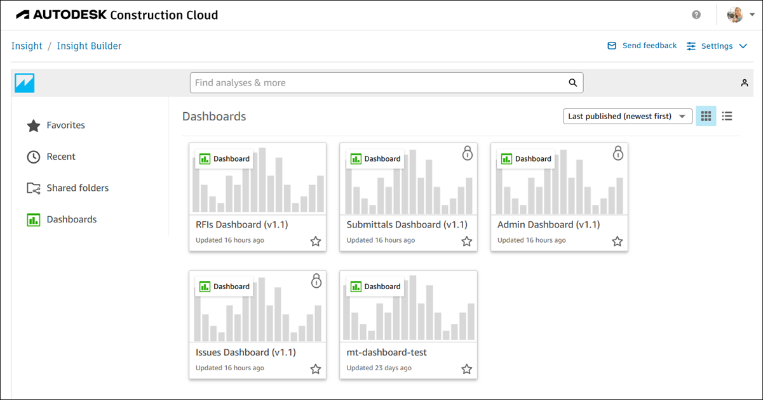Click lock icon on Admin Dashboard card

(x=618, y=153)
